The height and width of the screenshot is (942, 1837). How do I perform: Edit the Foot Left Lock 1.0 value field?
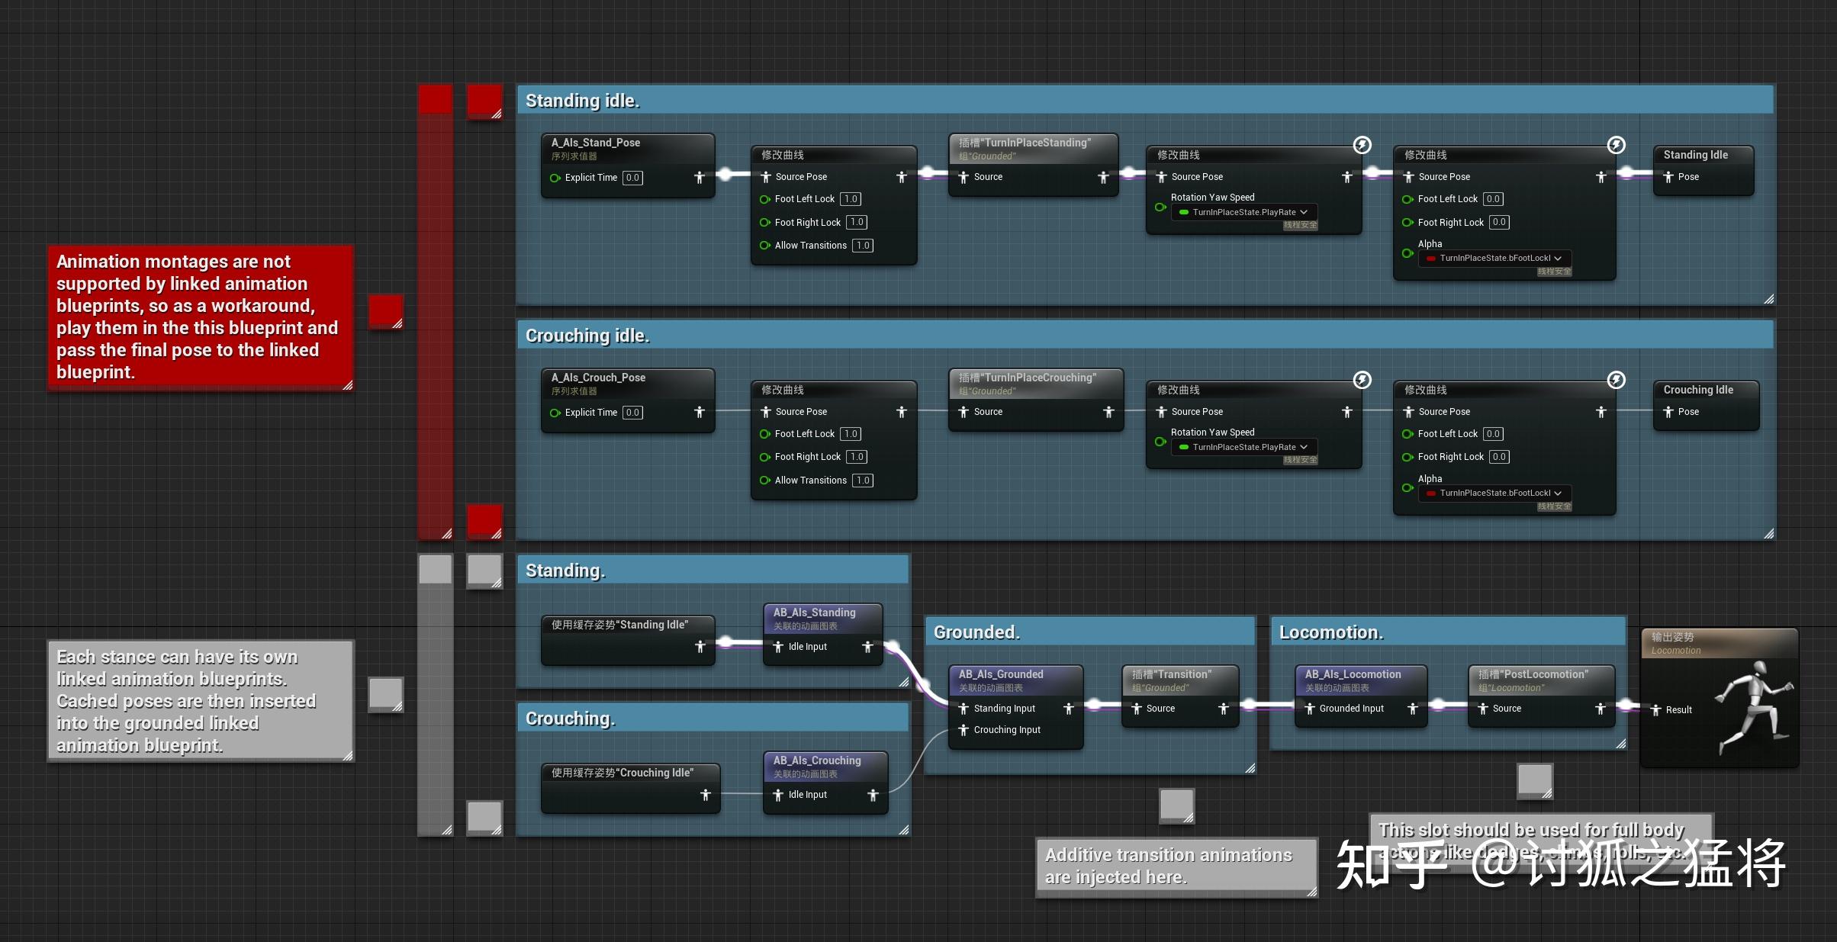coord(851,198)
